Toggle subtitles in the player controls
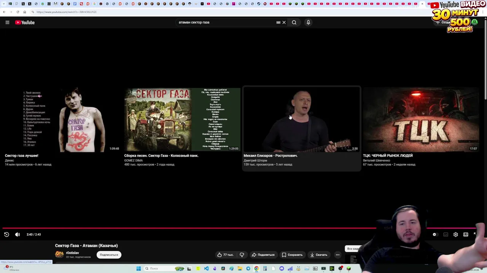The width and height of the screenshot is (487, 273). (x=446, y=234)
